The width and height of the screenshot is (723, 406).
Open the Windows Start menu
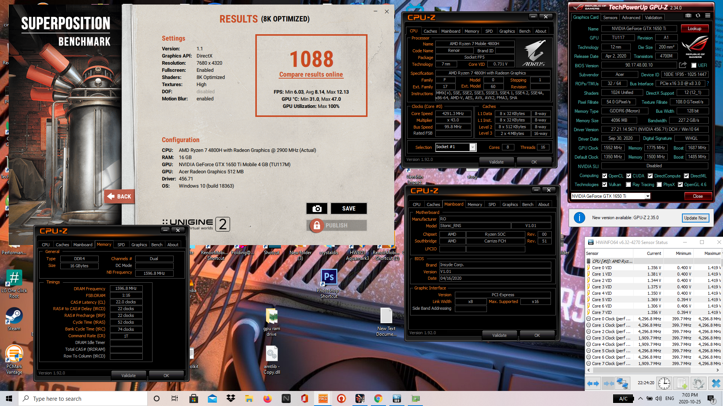click(x=9, y=398)
